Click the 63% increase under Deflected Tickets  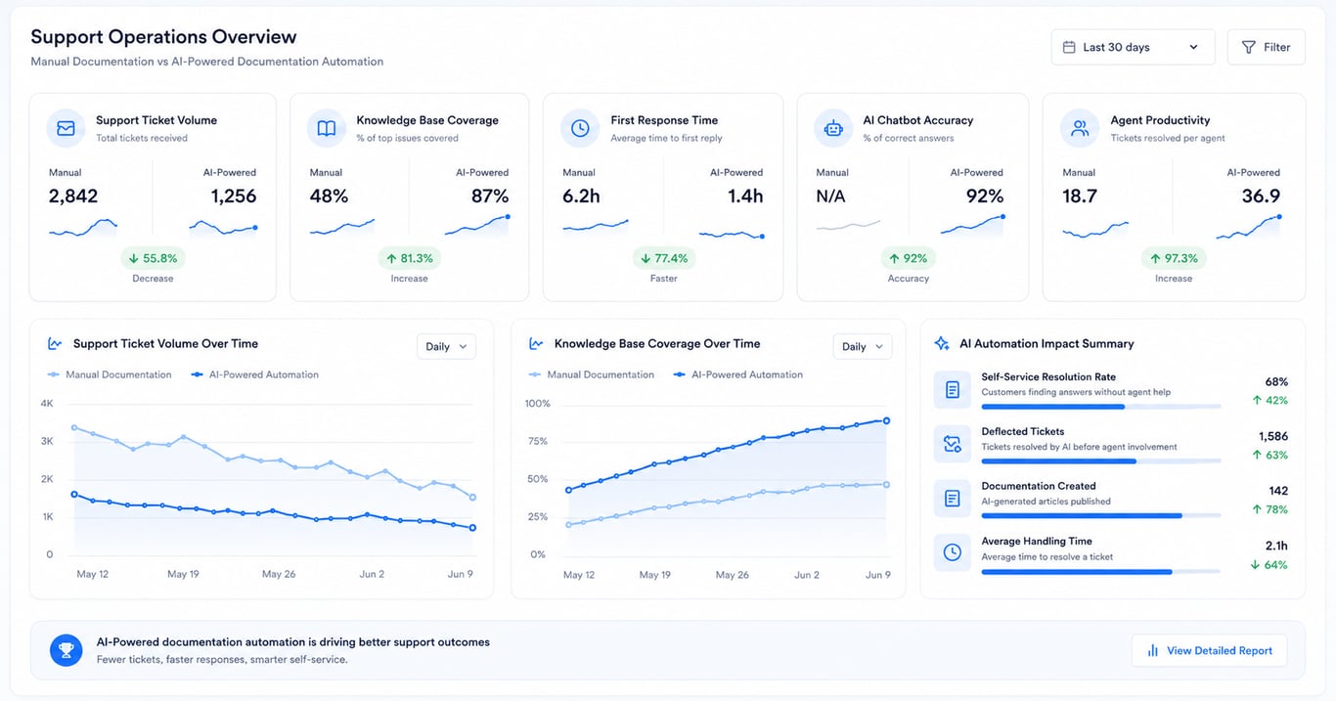(1270, 456)
